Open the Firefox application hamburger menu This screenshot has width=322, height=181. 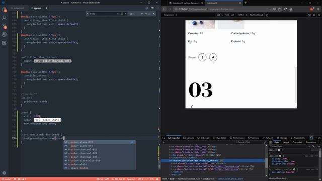click(x=318, y=9)
